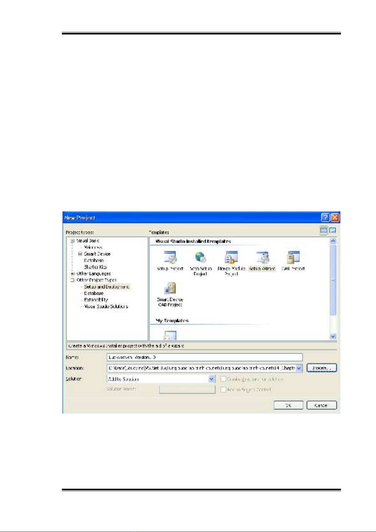Click the OK button

coord(288,405)
